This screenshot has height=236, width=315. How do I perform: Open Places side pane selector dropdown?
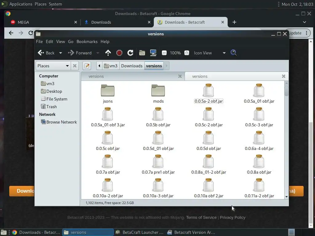[x=53, y=66]
